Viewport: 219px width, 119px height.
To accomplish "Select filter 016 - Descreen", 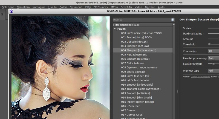I will coord(131,106).
